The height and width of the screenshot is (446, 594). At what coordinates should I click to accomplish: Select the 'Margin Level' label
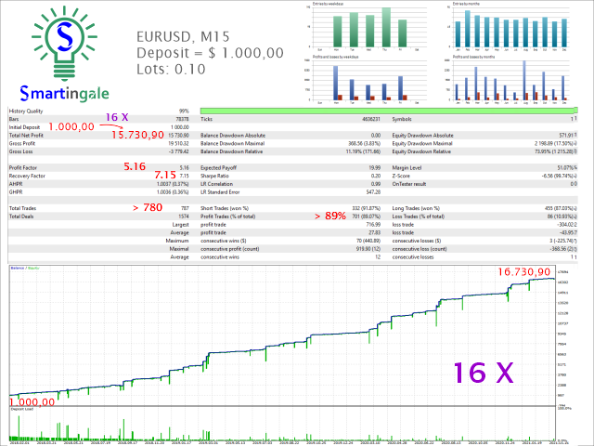[x=407, y=167]
